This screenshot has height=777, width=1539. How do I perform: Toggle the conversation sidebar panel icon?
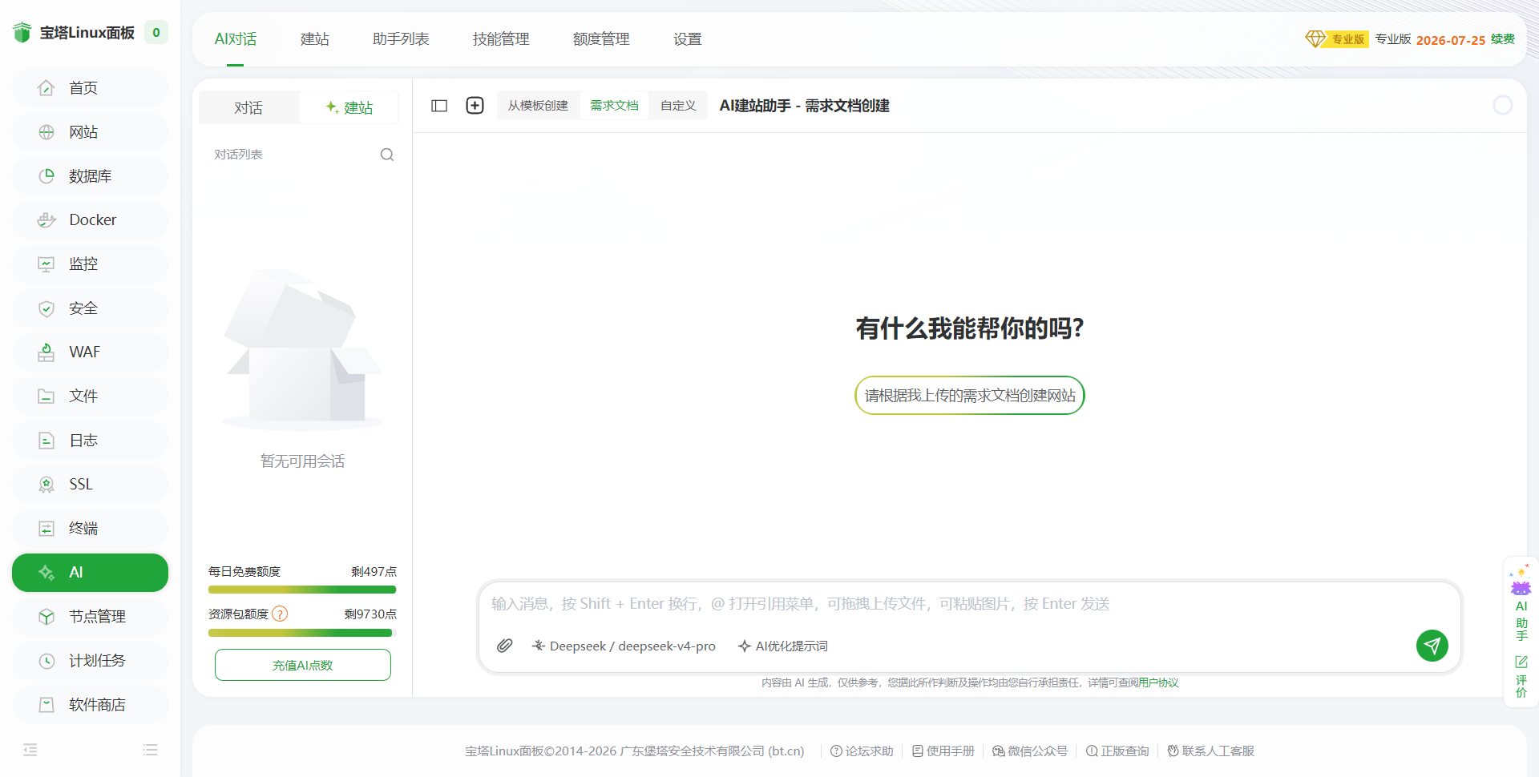coord(439,106)
